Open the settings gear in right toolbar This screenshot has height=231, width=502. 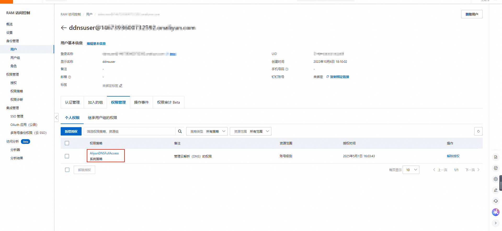coord(495,179)
